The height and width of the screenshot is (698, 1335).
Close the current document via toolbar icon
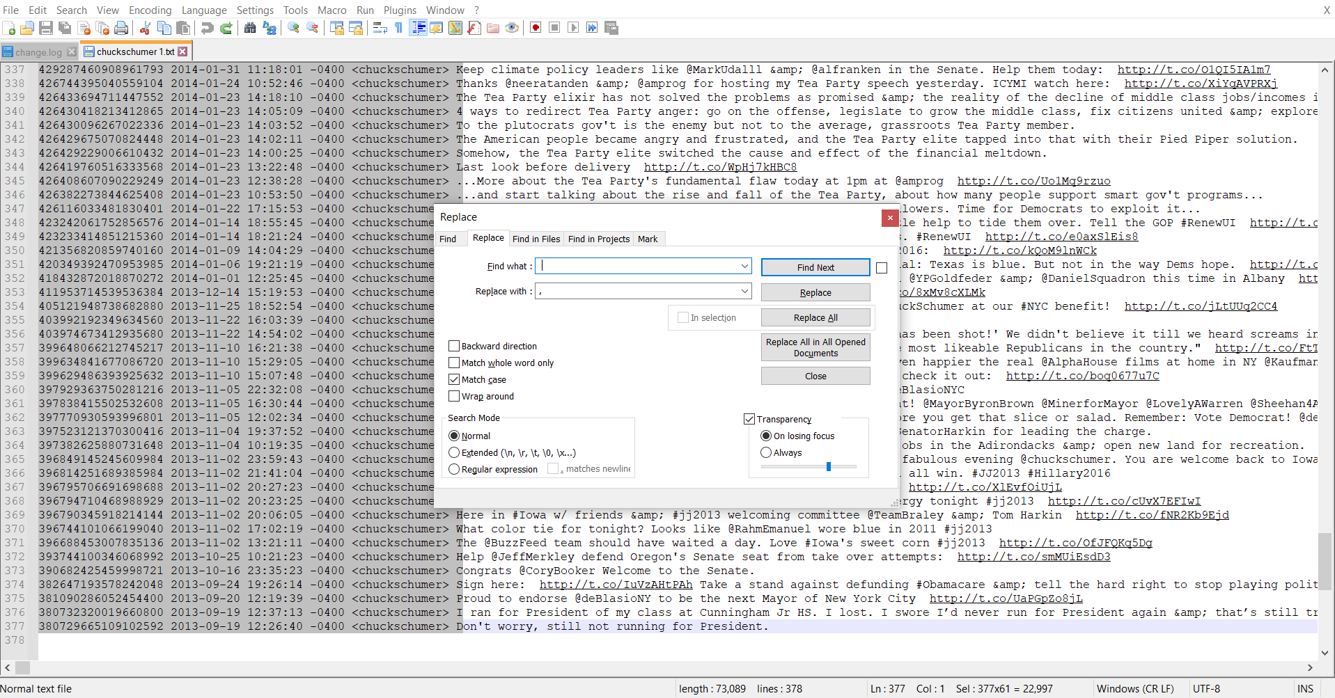point(84,28)
